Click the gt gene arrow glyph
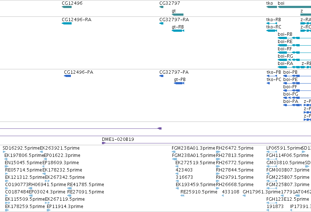Viewport: 311px width, 212px height. click(178, 15)
